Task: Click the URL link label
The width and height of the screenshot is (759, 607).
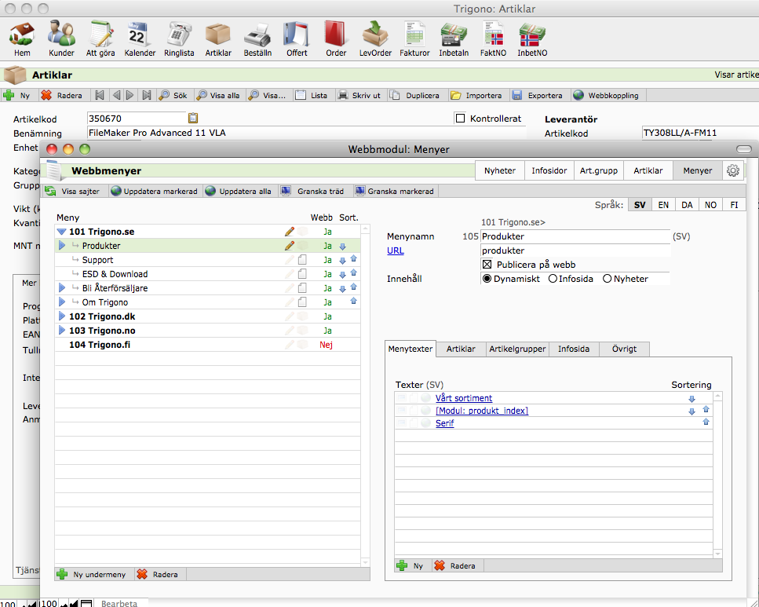Action: pyautogui.click(x=396, y=250)
